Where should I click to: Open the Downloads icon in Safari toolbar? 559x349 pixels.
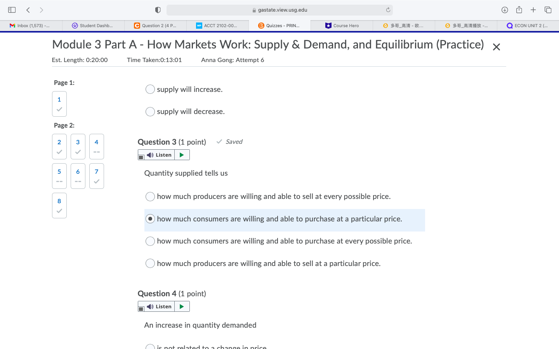[505, 10]
